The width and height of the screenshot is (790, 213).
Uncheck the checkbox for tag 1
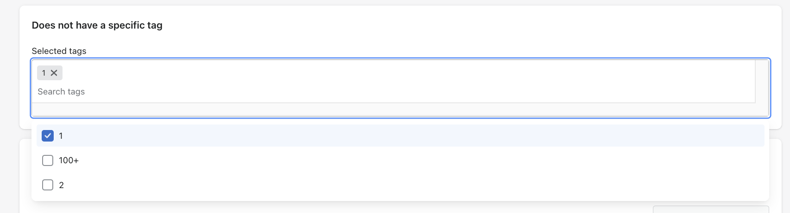pos(48,136)
